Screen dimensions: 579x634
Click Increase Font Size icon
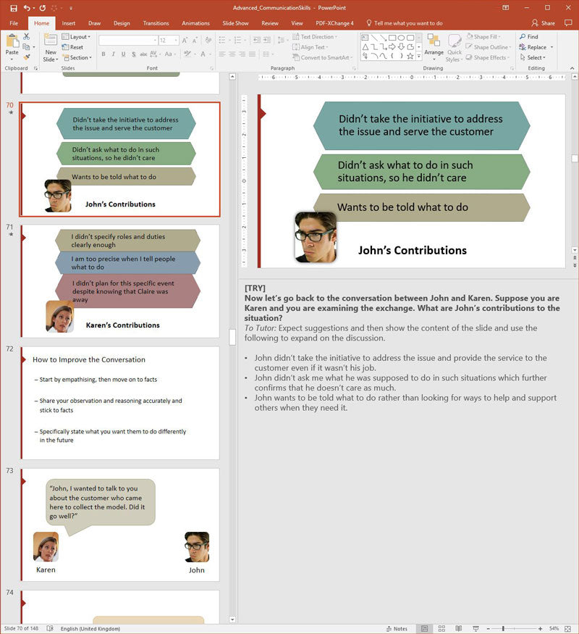[185, 41]
